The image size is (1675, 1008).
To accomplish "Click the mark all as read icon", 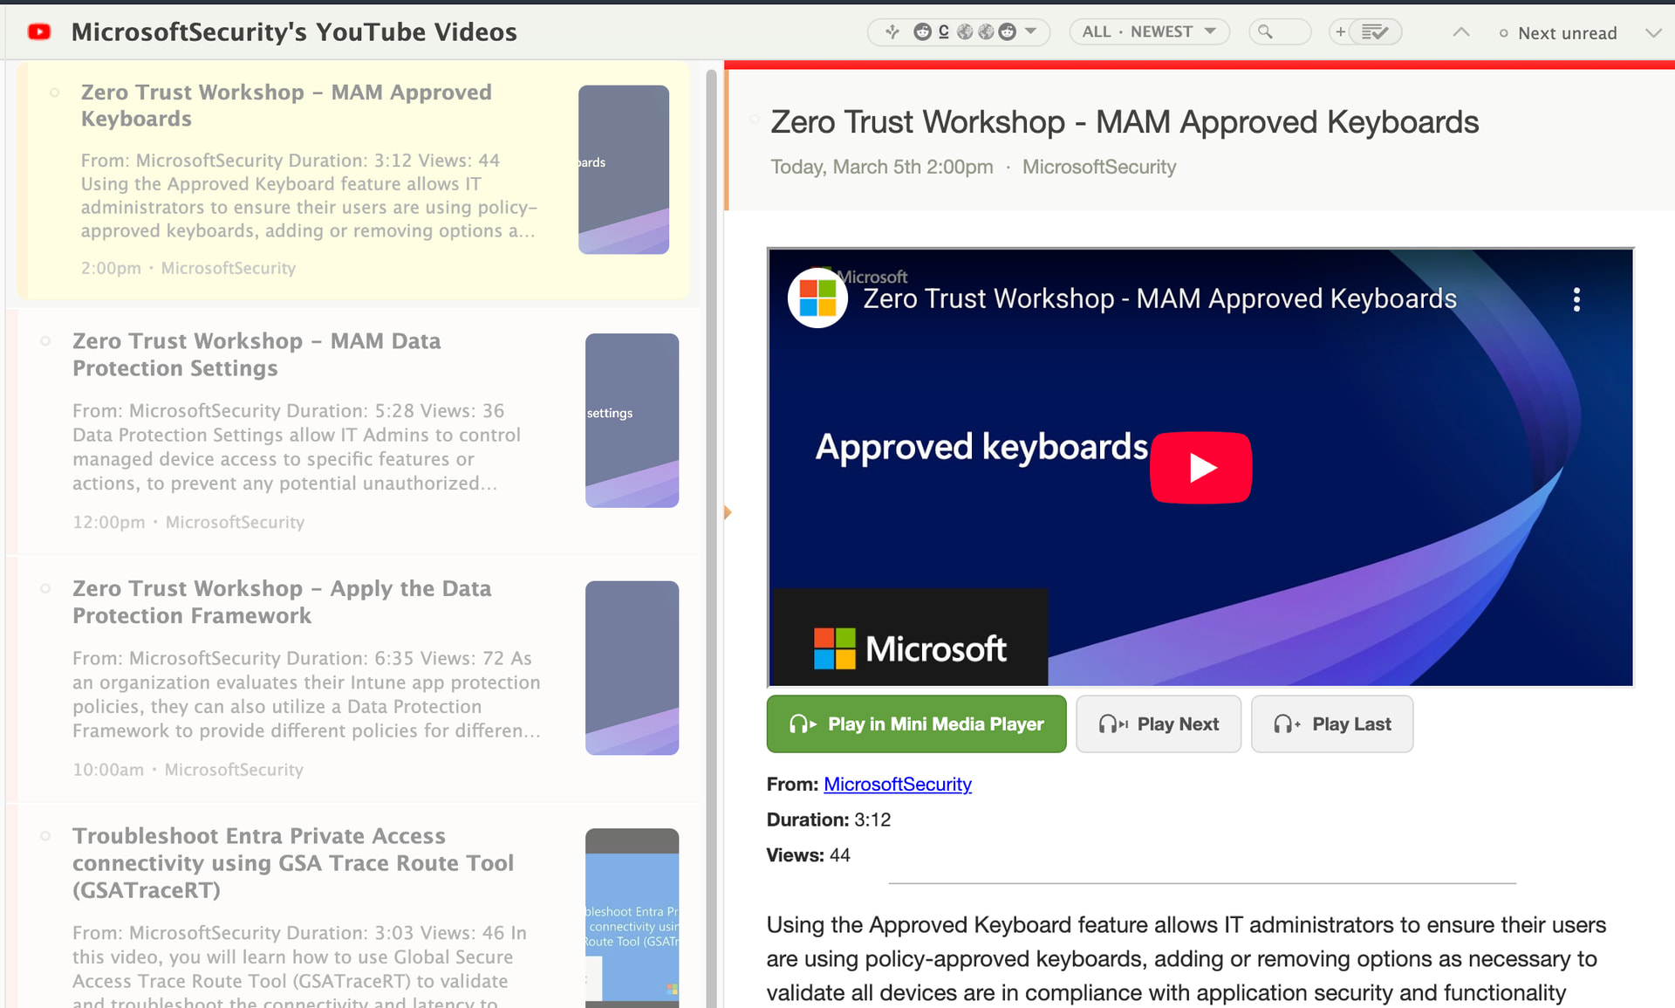I will click(x=1375, y=32).
